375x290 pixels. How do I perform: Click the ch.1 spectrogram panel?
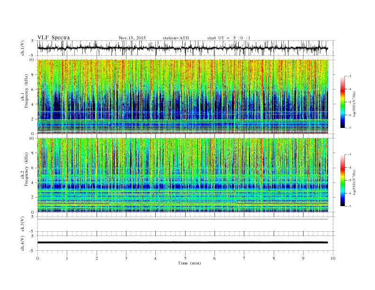click(x=182, y=97)
